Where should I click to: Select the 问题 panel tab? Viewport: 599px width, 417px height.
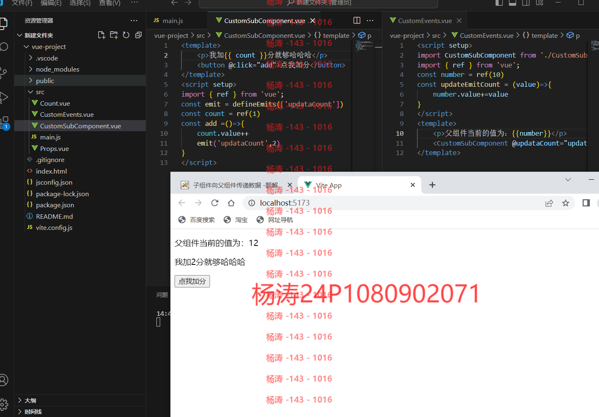click(162, 295)
